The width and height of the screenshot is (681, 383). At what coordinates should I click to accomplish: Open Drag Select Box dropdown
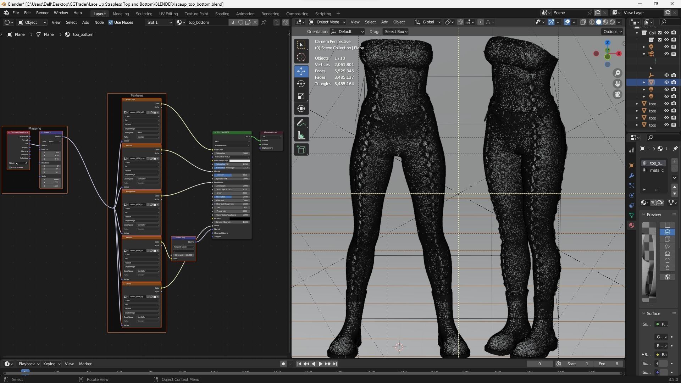tap(395, 32)
